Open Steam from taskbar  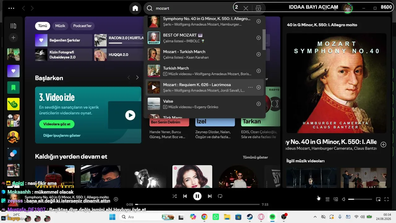pos(250,217)
